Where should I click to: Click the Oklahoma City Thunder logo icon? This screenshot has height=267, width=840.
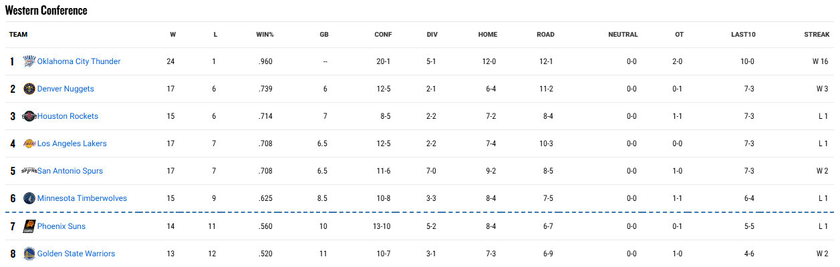coord(29,61)
